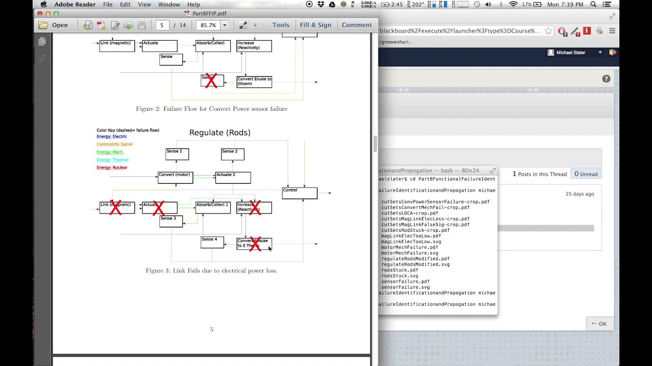Open the page thumbnails panel icon
Image resolution: width=652 pixels, height=366 pixels.
point(42,42)
